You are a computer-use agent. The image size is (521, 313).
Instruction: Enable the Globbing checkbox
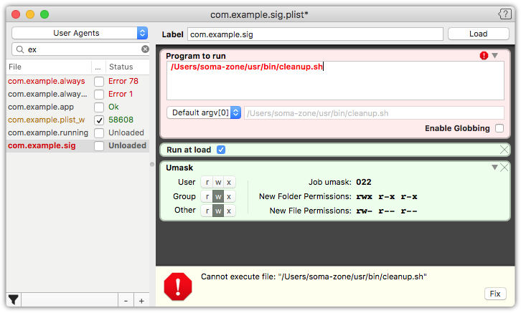point(498,128)
